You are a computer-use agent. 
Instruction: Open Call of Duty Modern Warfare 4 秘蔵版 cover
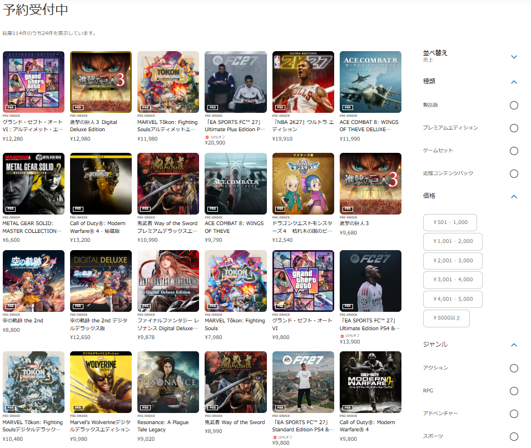[101, 183]
